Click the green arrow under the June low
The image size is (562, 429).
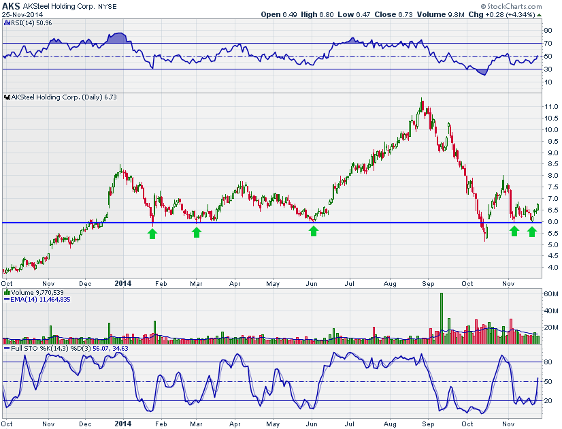click(x=314, y=232)
